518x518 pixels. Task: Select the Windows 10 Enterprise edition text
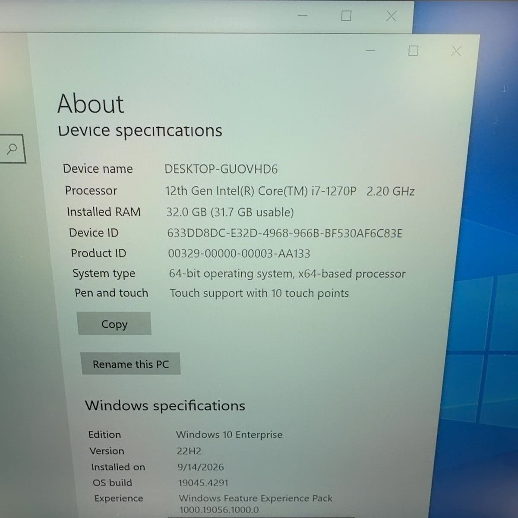[229, 435]
